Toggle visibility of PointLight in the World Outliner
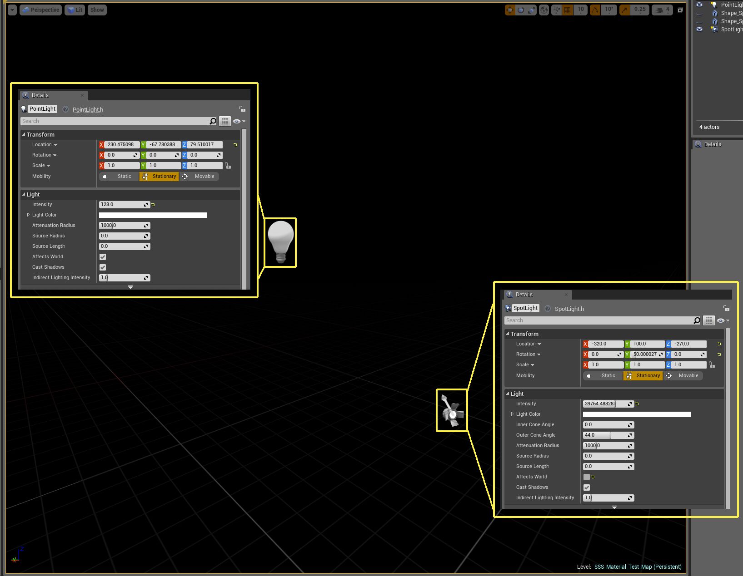The height and width of the screenshot is (576, 743). 699,5
